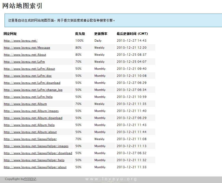Follow the loveyu.net/Album/images link
Image resolution: width=222 pixels, height=183 pixels.
click(31, 111)
